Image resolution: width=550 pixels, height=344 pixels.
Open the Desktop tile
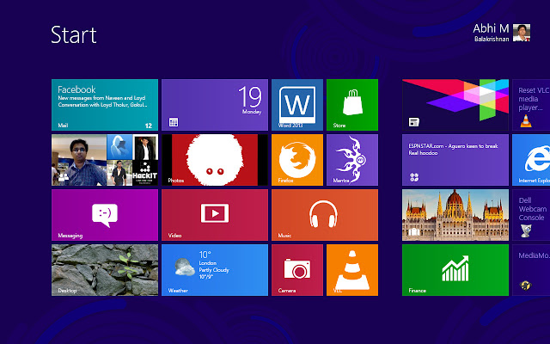(105, 270)
